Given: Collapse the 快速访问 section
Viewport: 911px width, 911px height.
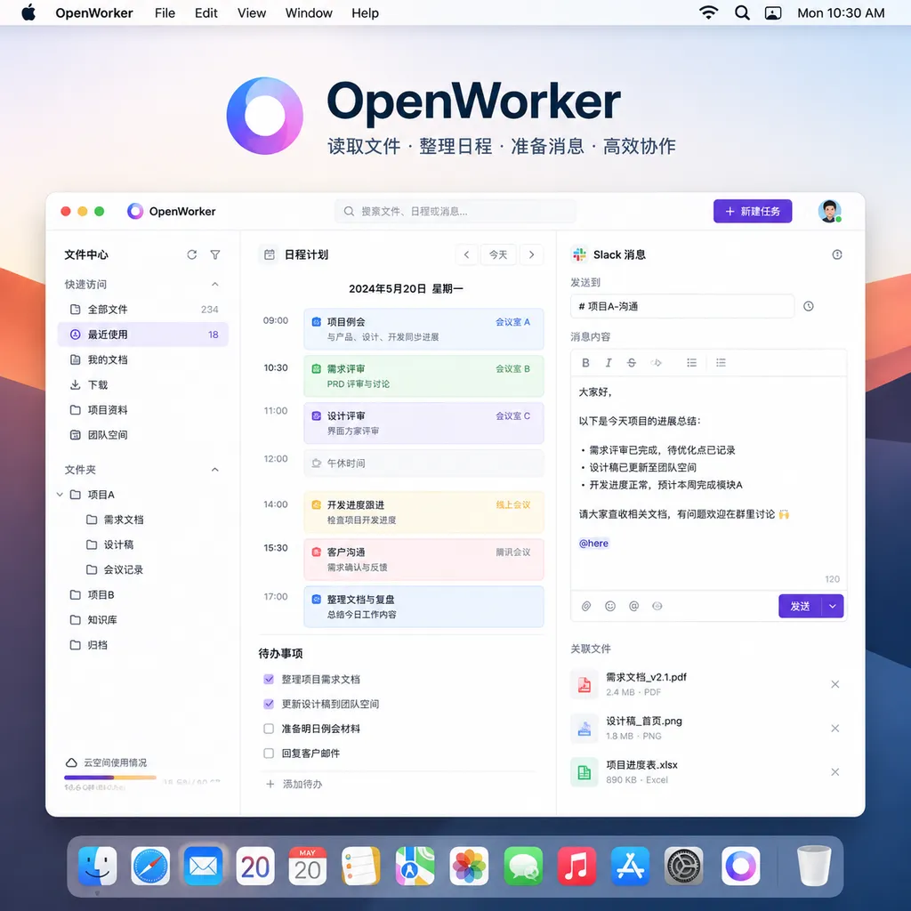Looking at the screenshot, I should [x=215, y=284].
